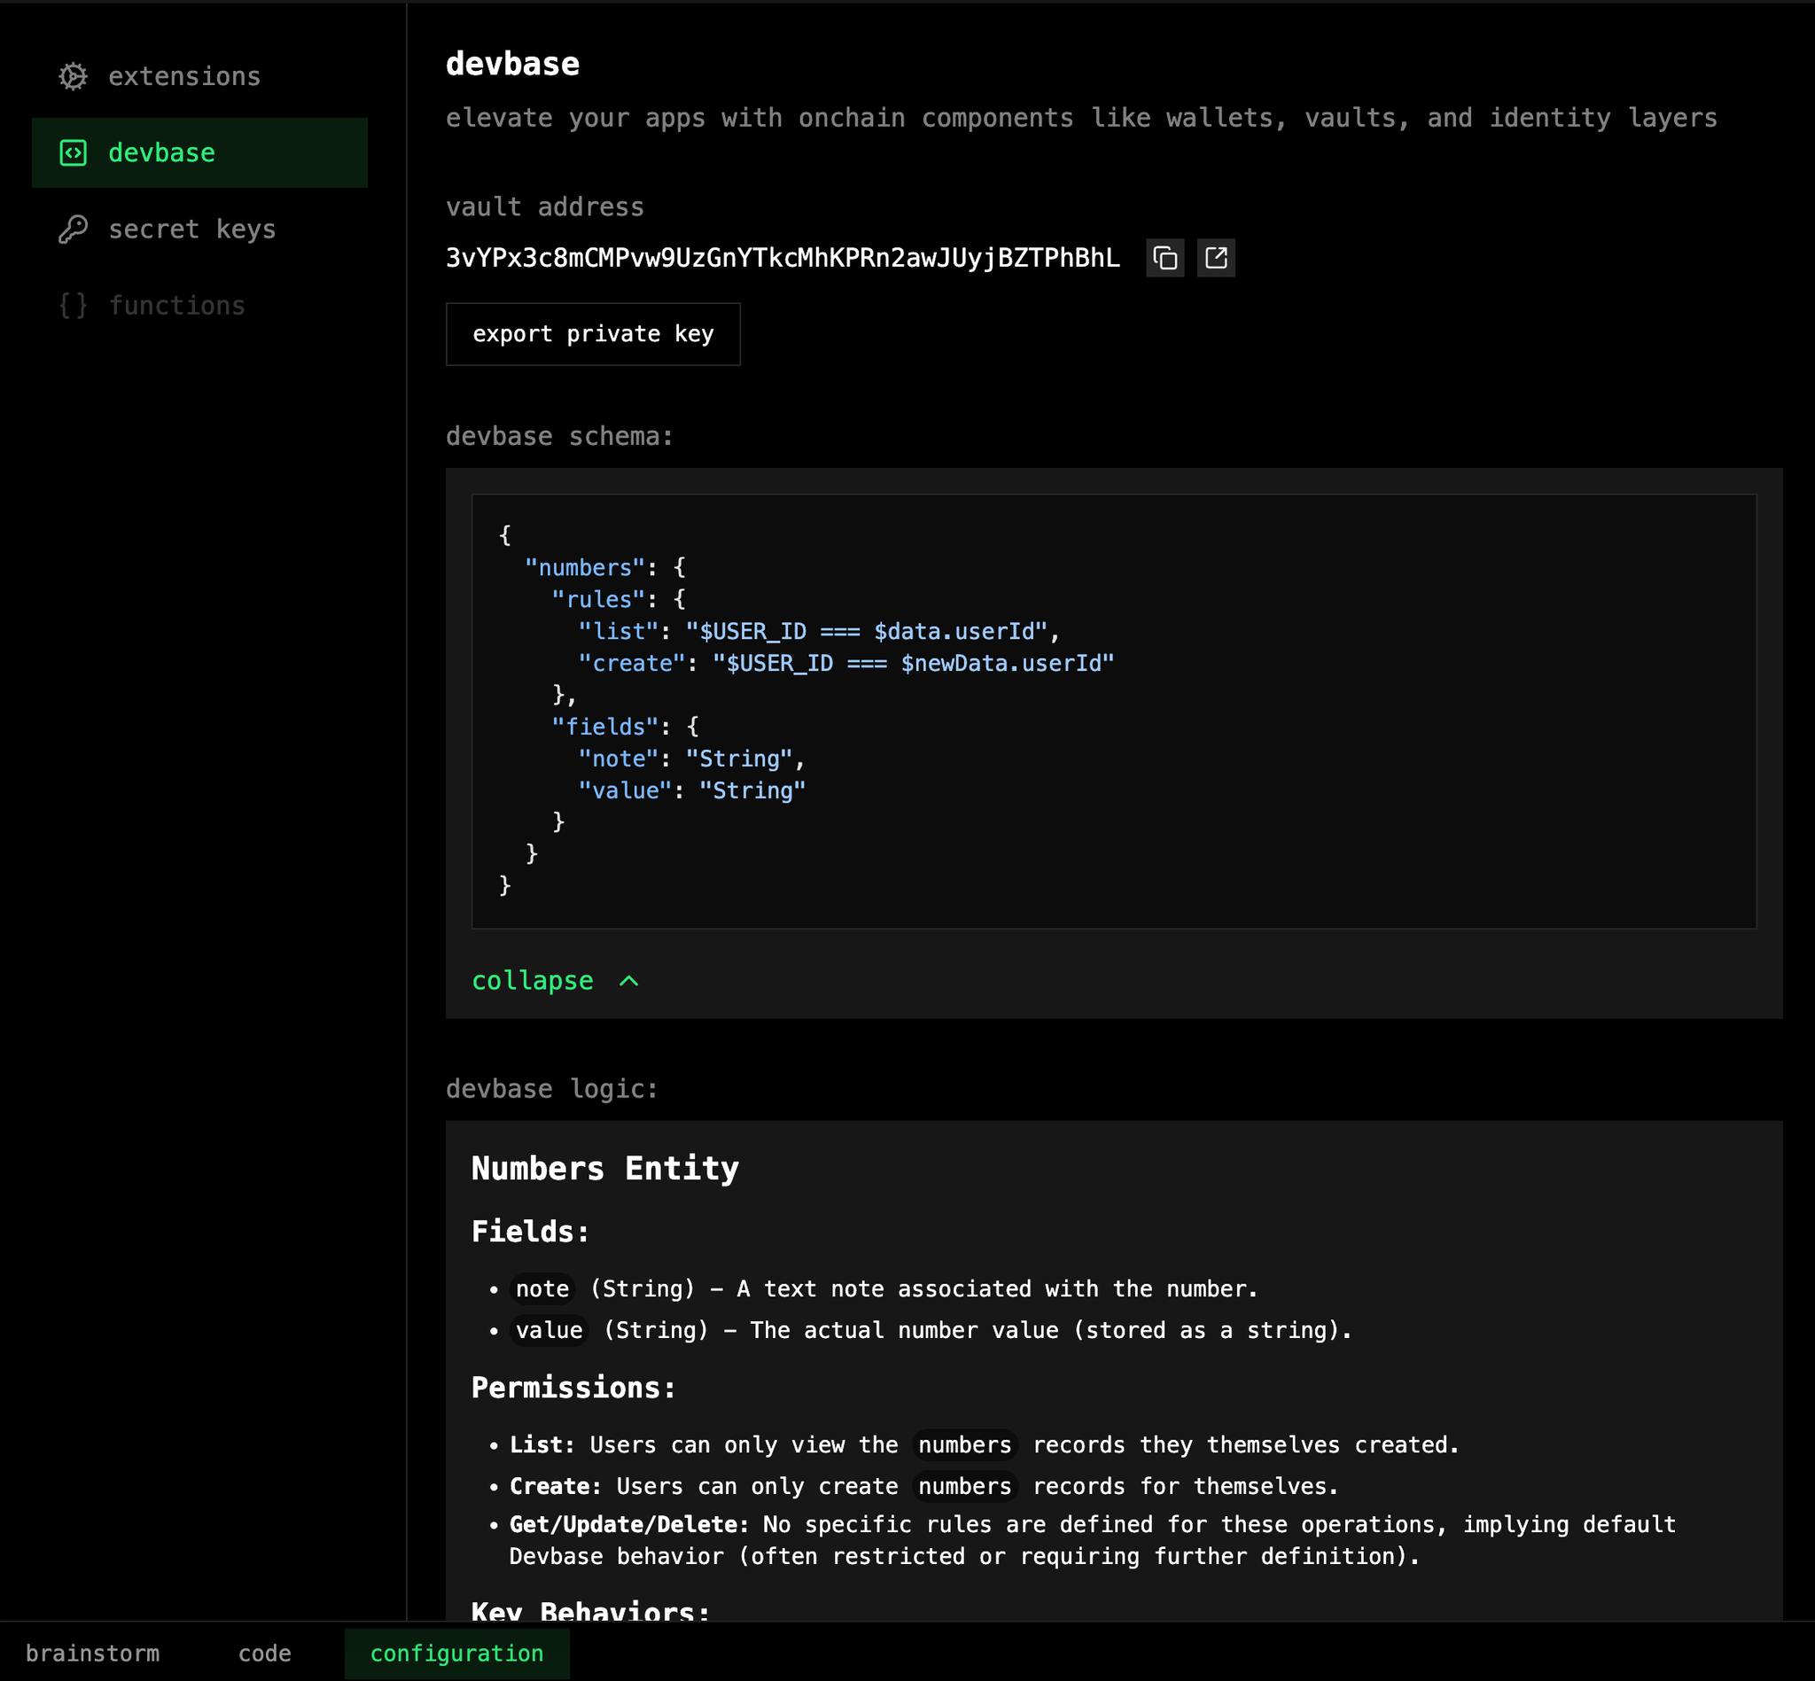This screenshot has width=1815, height=1681.
Task: Click the Numbers Entity heading
Action: [605, 1168]
